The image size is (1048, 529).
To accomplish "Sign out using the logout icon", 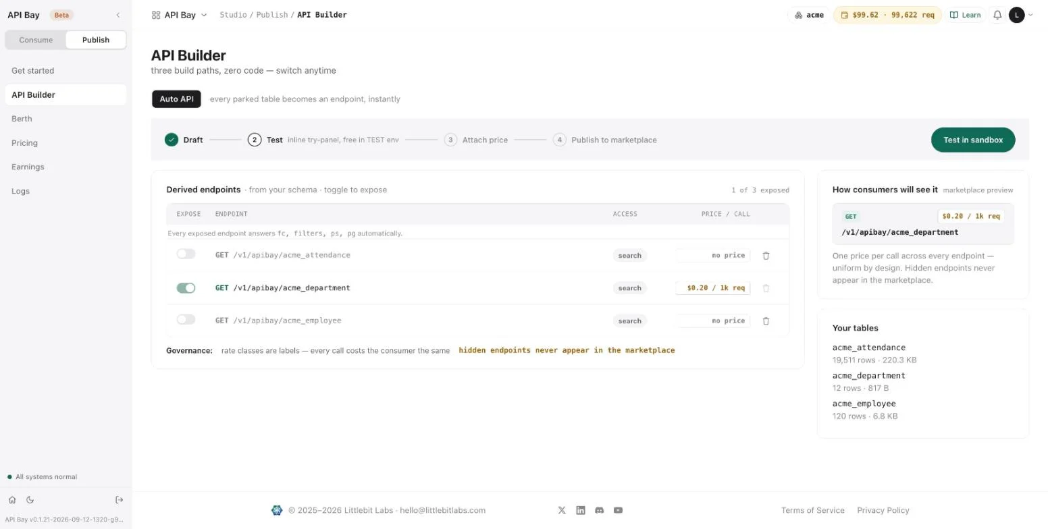I will 120,500.
